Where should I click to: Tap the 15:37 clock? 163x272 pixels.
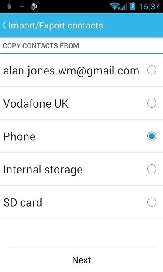pyautogui.click(x=149, y=7)
